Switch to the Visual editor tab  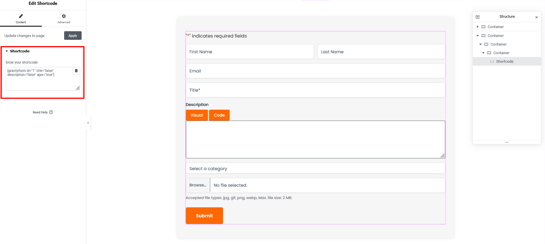point(197,115)
